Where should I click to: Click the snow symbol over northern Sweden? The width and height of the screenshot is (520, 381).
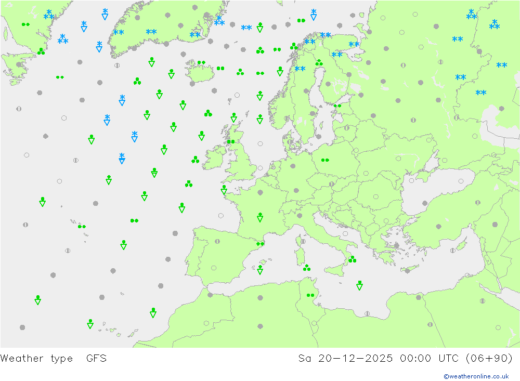coord(300,69)
